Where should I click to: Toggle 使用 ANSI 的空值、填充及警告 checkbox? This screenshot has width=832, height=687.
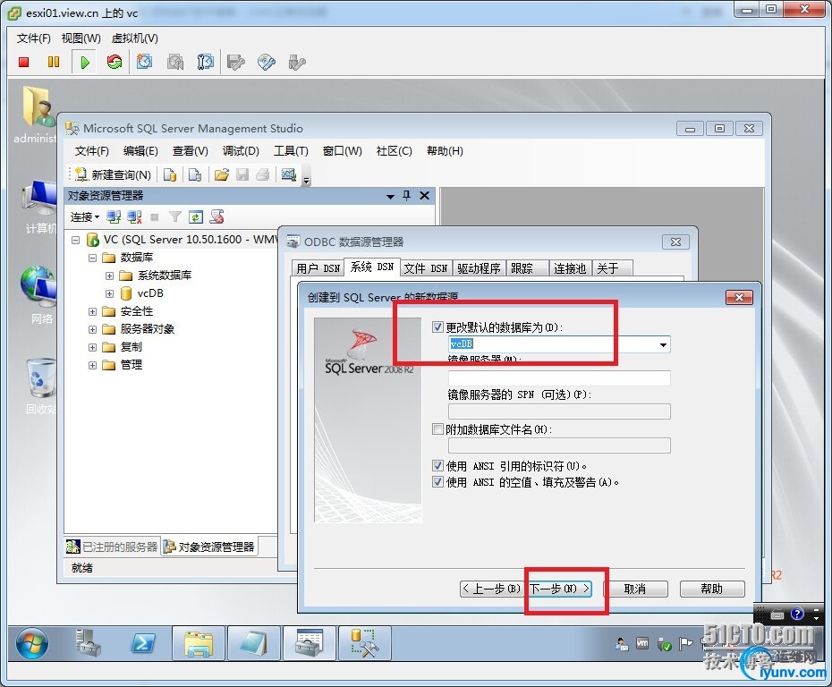[437, 481]
